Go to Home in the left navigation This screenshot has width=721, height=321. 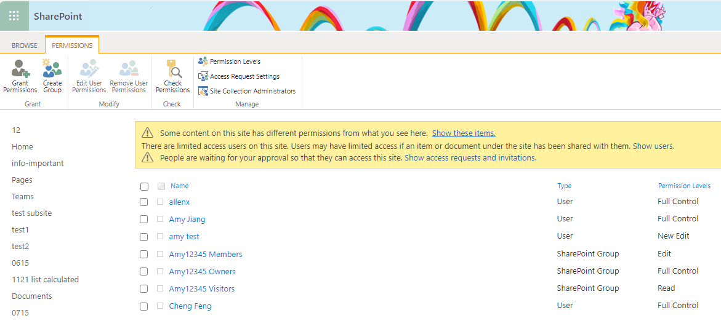(x=23, y=146)
